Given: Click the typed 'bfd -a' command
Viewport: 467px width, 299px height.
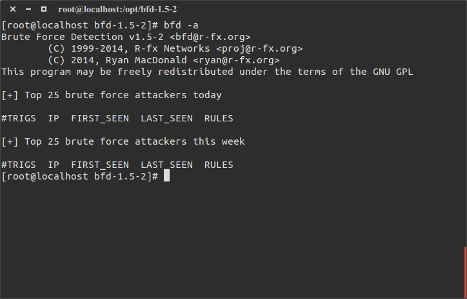Looking at the screenshot, I should click(181, 25).
